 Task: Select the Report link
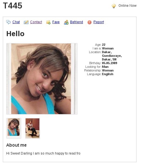pos(99,22)
